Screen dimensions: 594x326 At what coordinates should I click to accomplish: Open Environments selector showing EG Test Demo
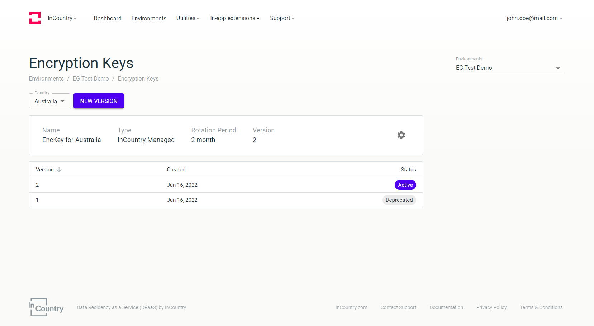[509, 68]
